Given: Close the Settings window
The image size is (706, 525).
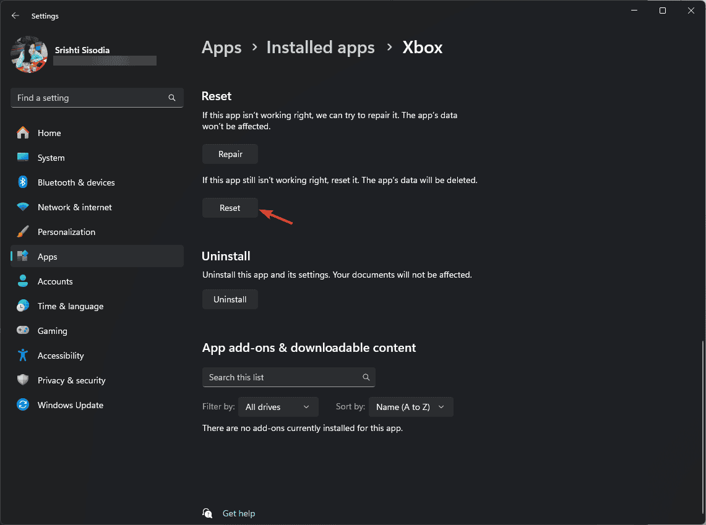Looking at the screenshot, I should point(691,11).
